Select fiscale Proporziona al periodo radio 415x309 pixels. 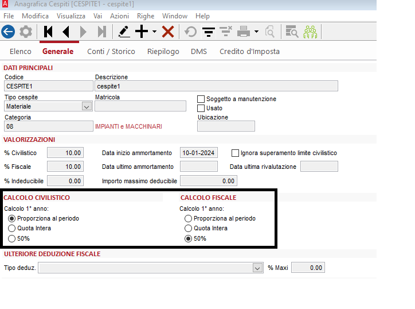pyautogui.click(x=188, y=219)
